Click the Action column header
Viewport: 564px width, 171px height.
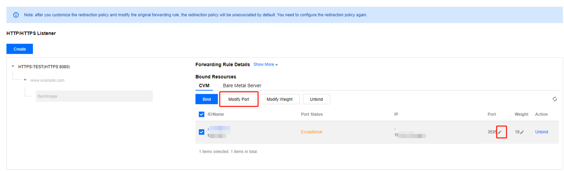point(541,114)
